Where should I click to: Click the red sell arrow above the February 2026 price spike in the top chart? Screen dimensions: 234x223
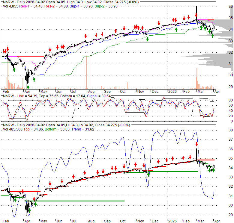pos(196,15)
